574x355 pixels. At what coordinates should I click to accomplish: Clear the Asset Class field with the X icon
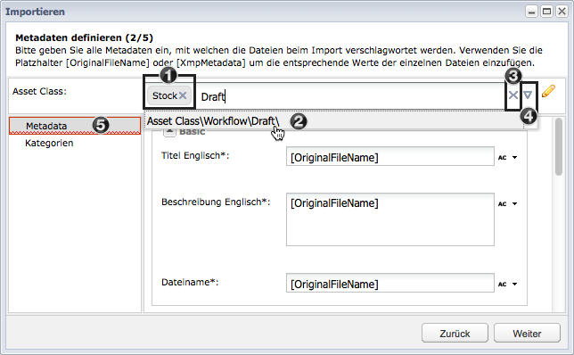tap(513, 95)
